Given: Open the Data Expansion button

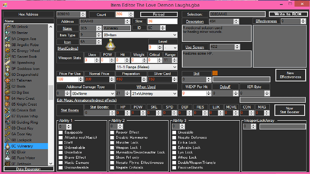Looking at the screenshot, I should click(x=28, y=169).
